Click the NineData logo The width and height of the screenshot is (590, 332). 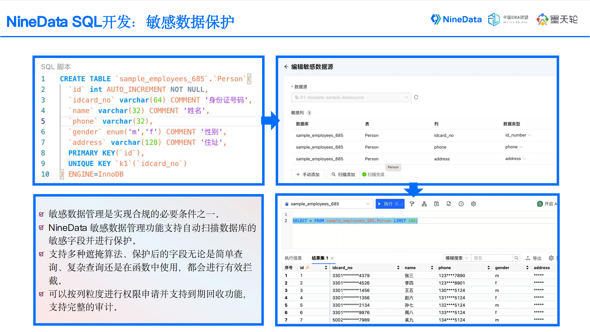[456, 20]
